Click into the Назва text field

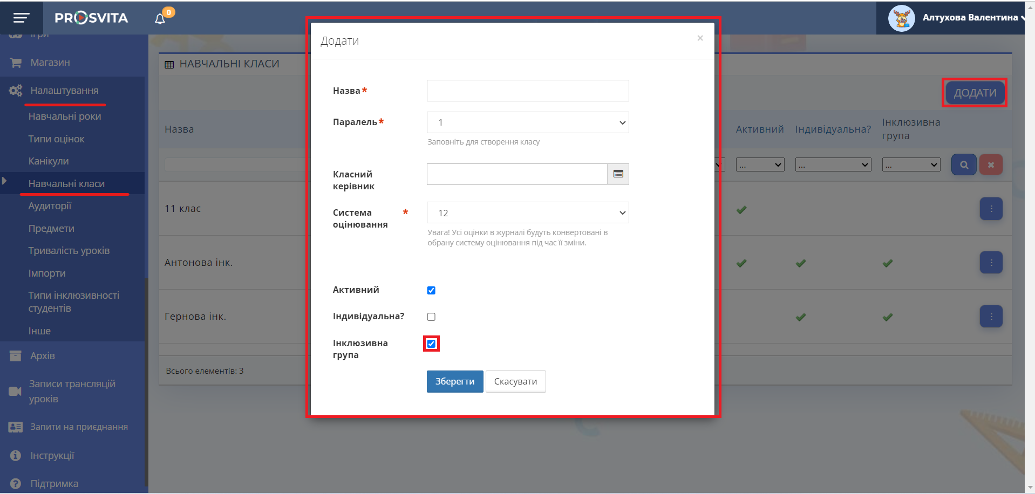pos(527,91)
